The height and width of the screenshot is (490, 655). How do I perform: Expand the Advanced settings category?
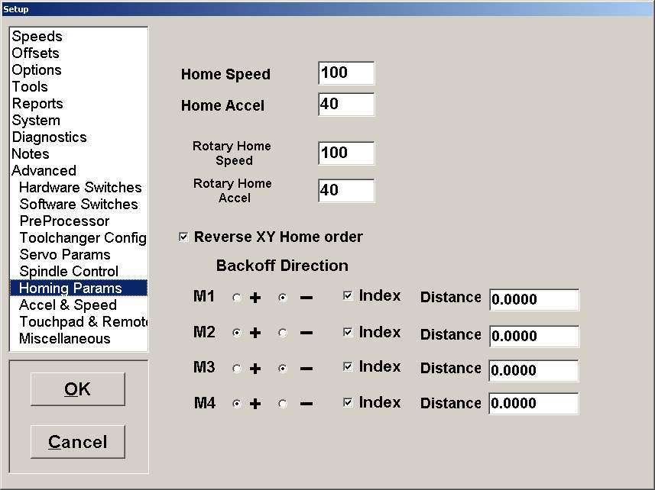(x=44, y=170)
